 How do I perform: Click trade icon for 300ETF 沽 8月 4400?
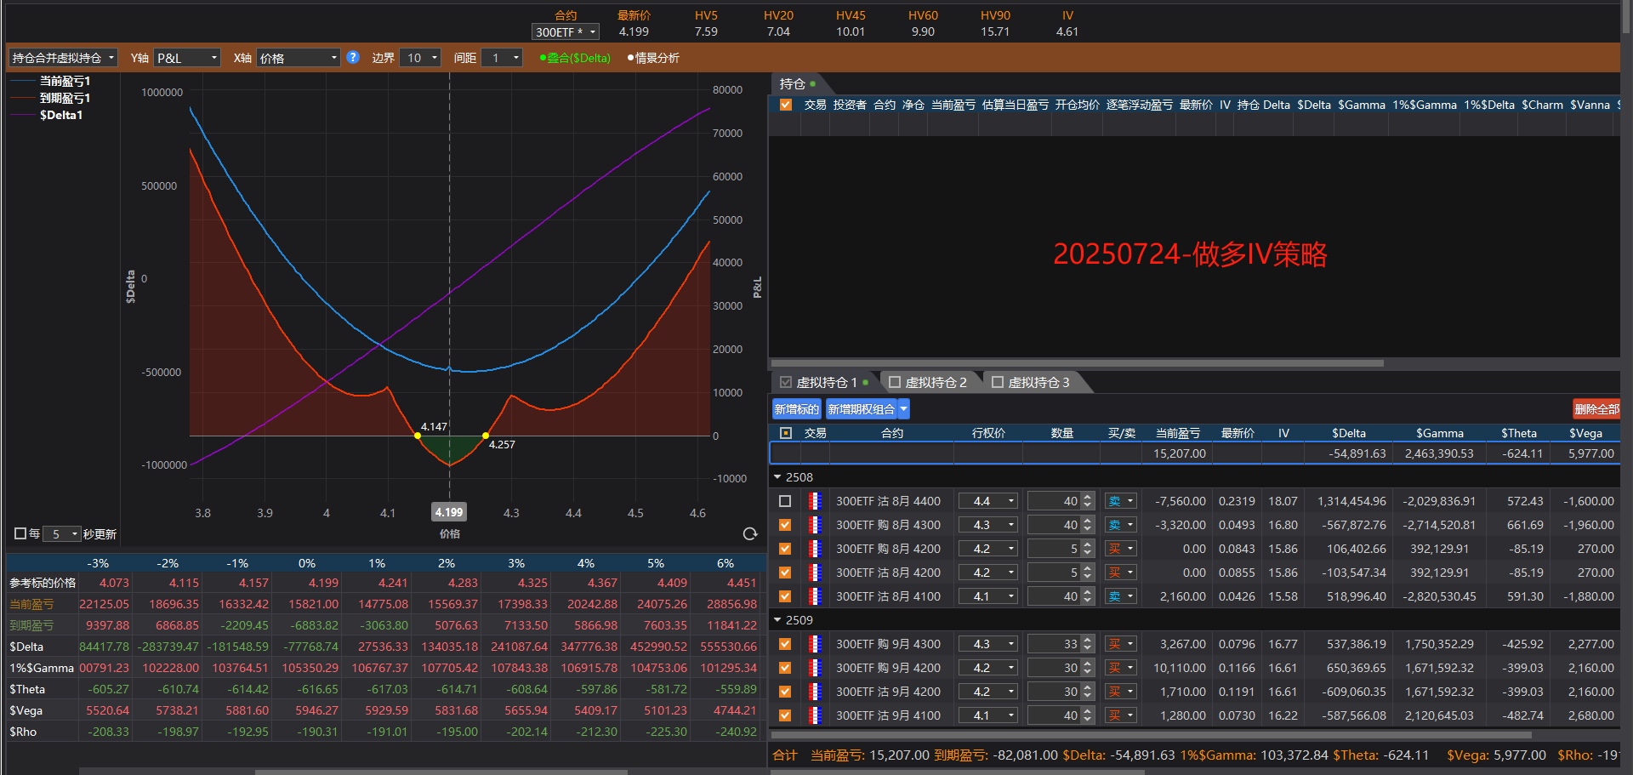815,502
